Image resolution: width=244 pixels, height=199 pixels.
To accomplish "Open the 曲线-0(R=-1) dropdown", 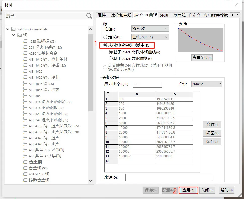I will point(150,37).
